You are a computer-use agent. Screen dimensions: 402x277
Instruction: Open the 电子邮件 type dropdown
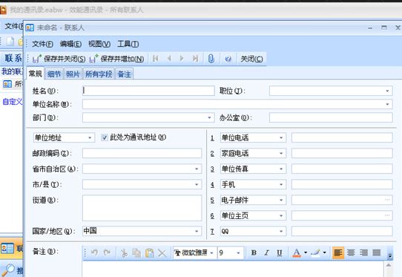[x=281, y=201]
